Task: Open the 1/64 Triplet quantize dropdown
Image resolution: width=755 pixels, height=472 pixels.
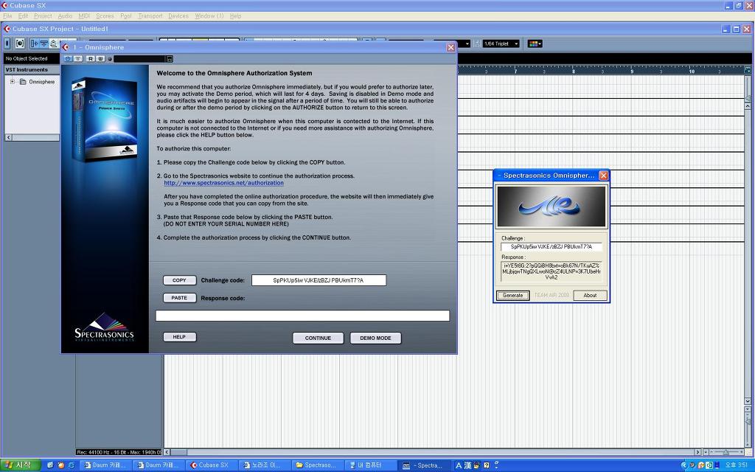Action: point(501,44)
